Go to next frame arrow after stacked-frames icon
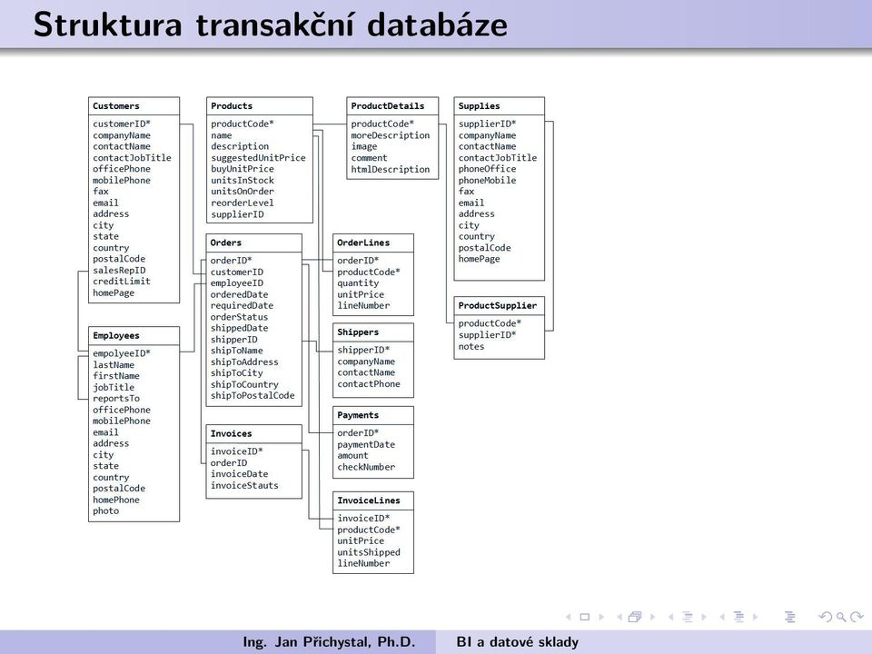This screenshot has width=872, height=654. pos(653,617)
